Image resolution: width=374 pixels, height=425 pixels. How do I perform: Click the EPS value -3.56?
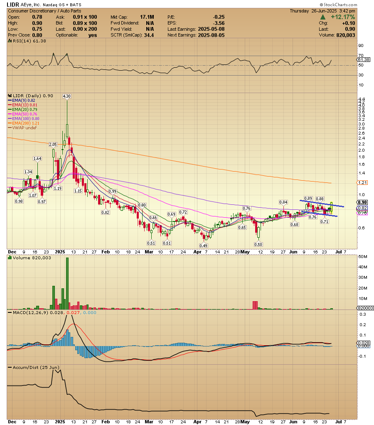click(x=219, y=23)
